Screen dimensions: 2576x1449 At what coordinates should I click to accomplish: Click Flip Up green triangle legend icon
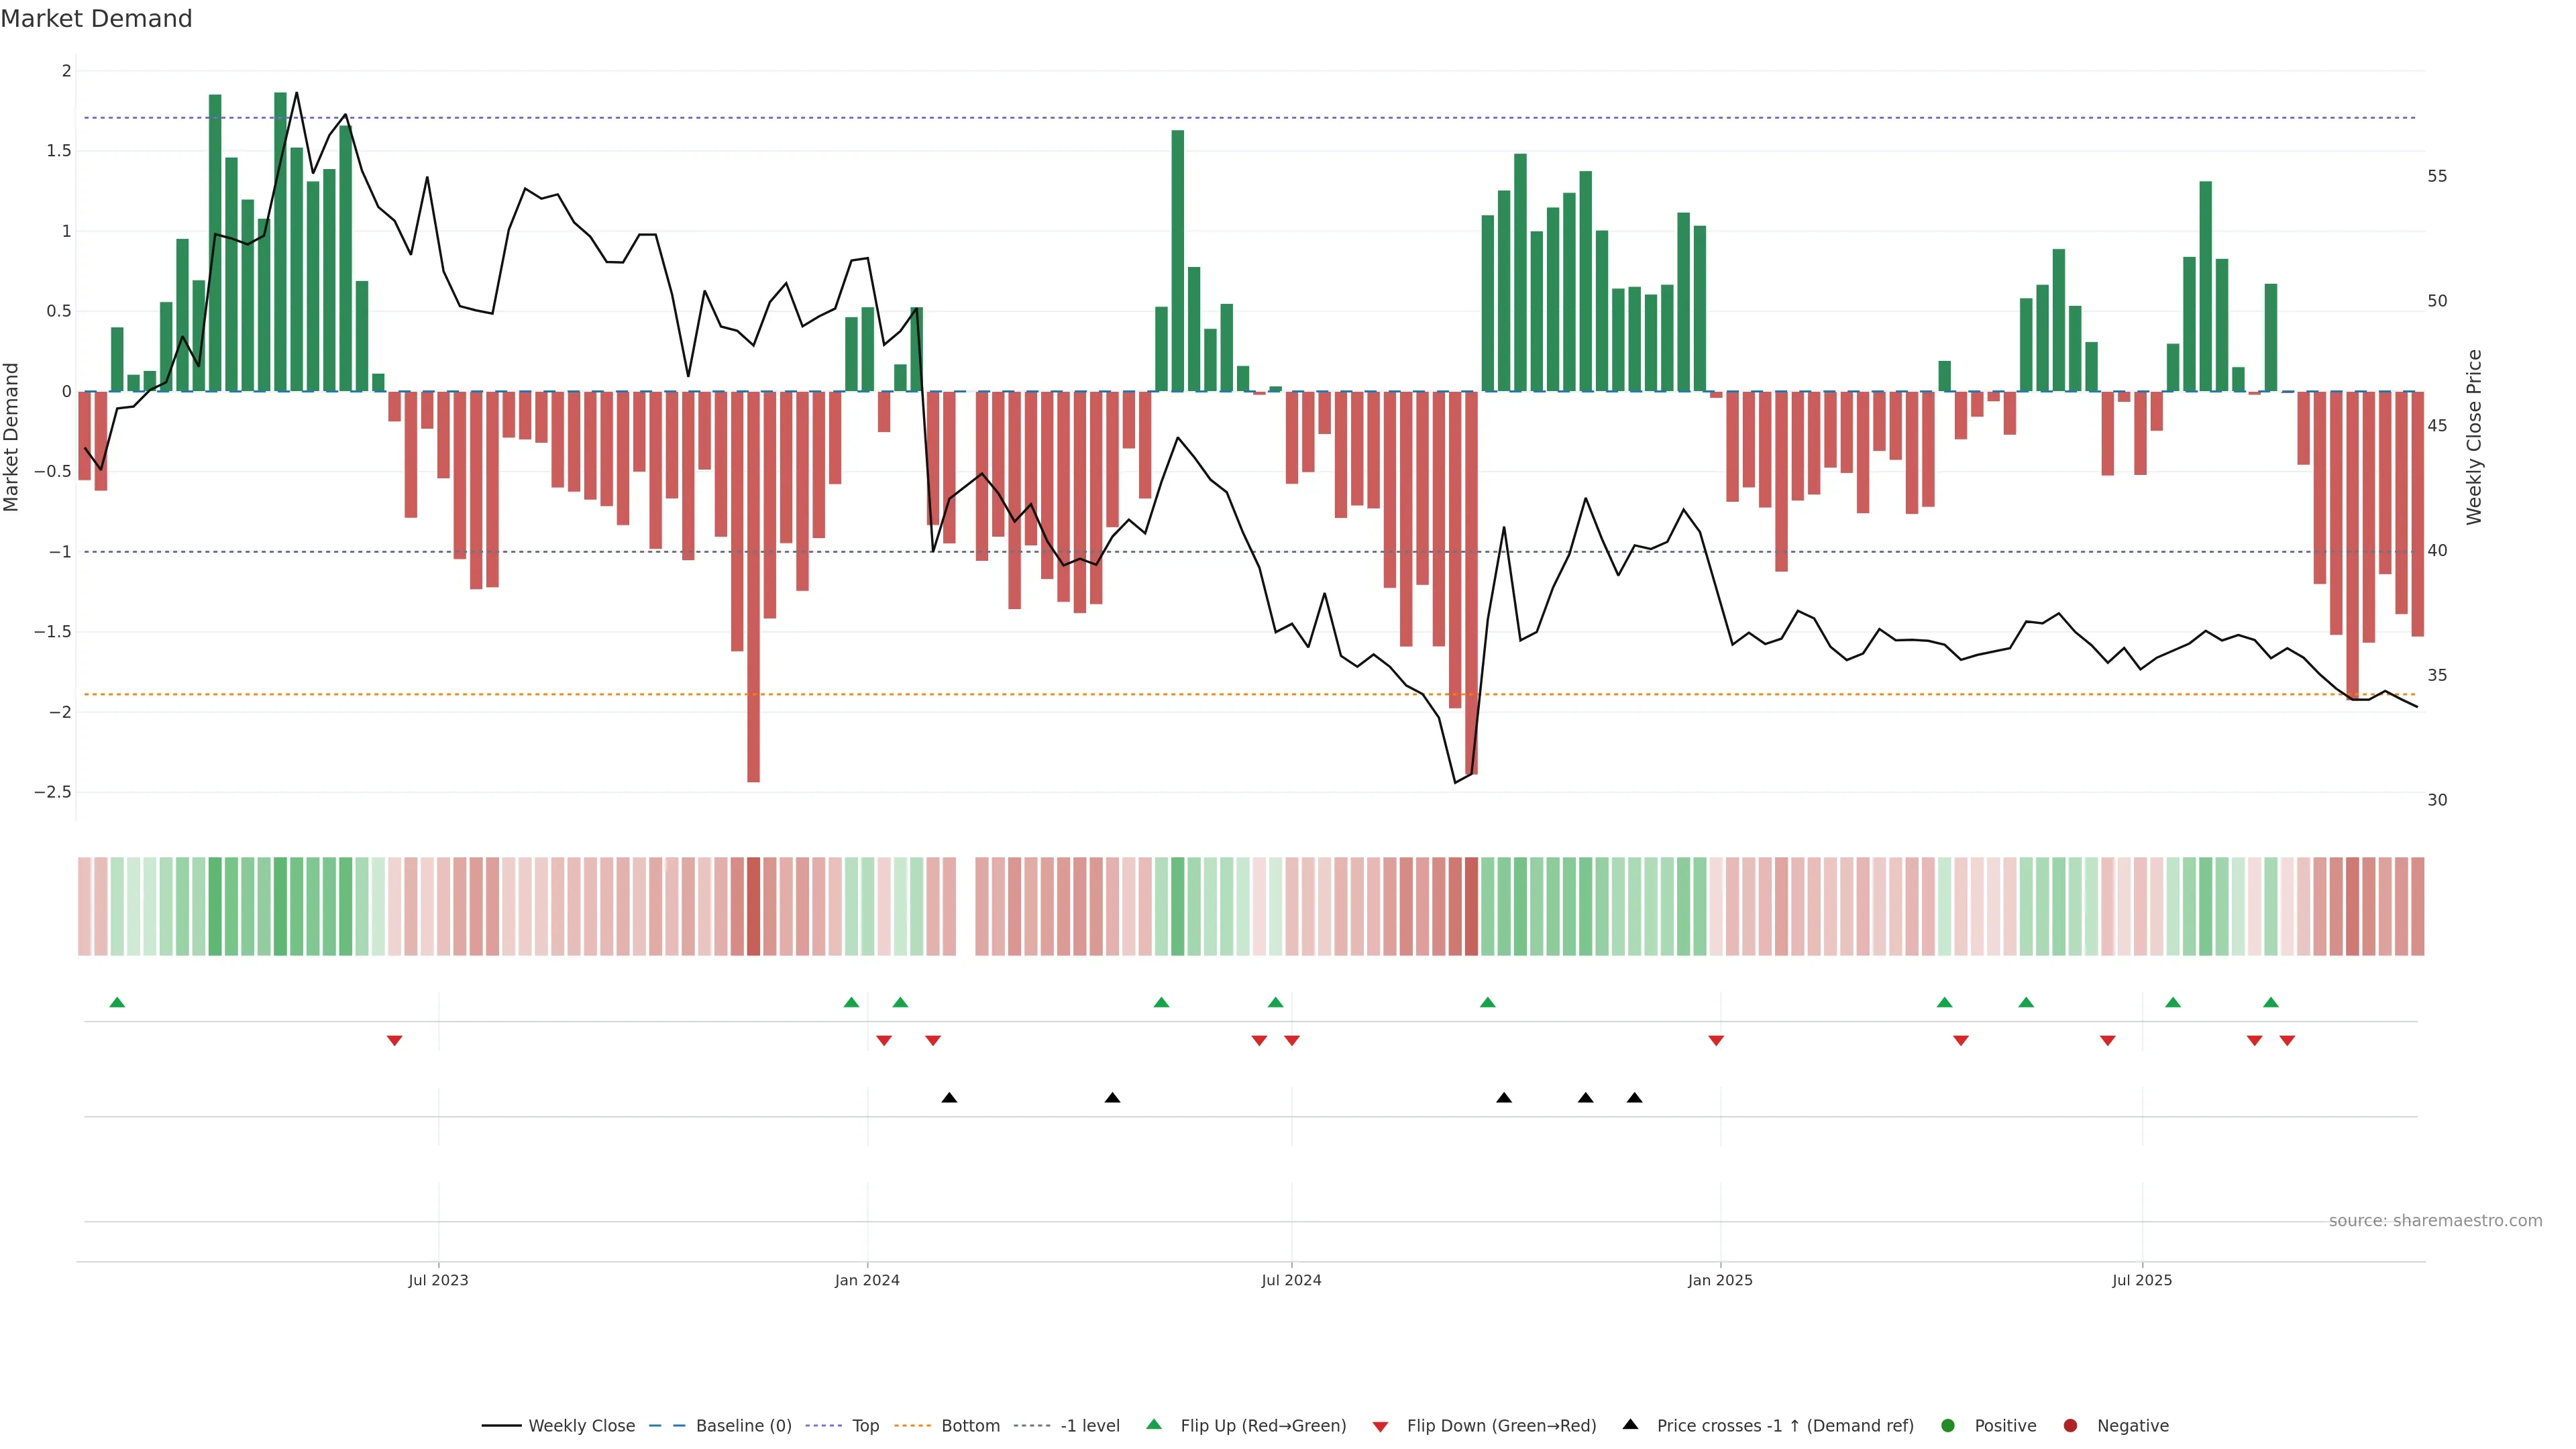1154,1425
